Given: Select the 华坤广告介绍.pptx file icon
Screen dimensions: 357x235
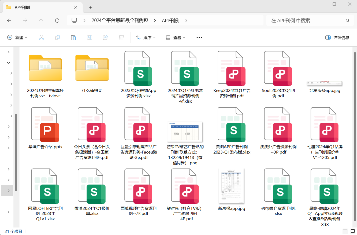Looking at the screenshot, I should pos(45,125).
